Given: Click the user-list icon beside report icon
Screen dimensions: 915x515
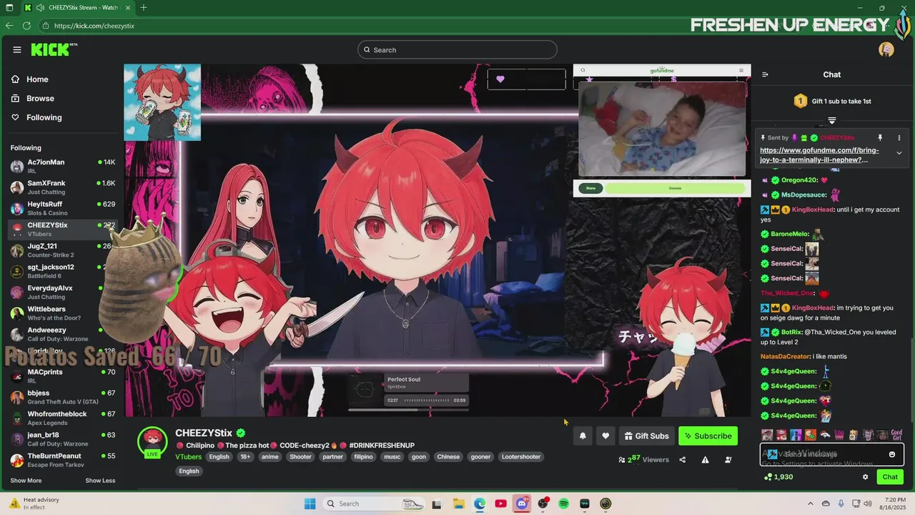Looking at the screenshot, I should (728, 460).
